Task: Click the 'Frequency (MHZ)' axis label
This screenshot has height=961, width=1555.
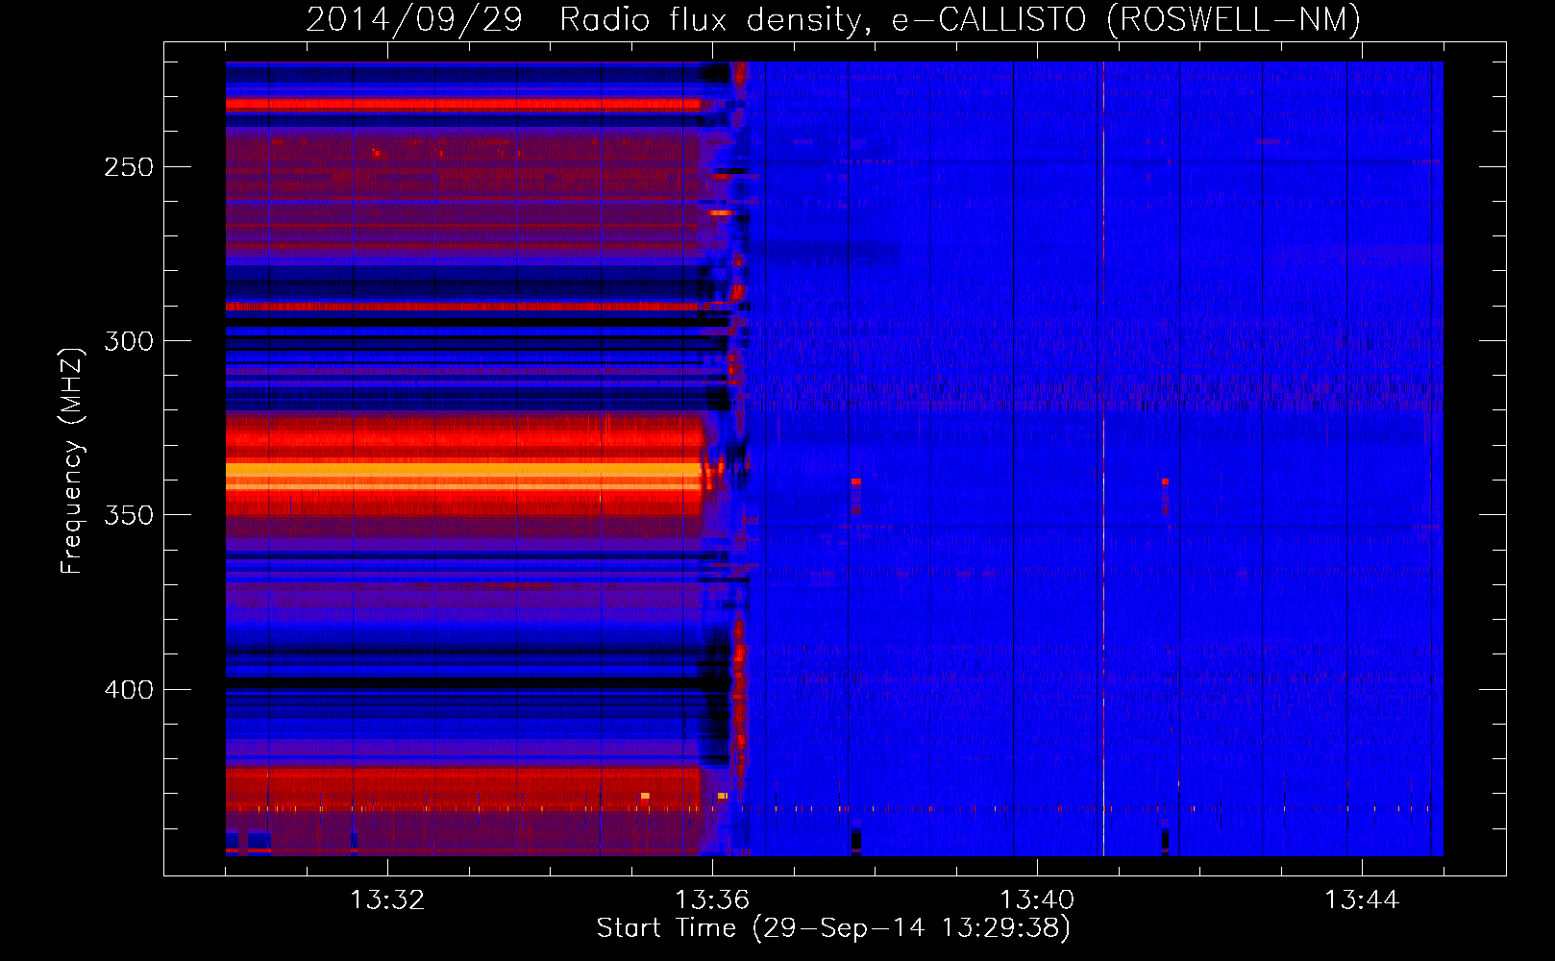Action: pos(72,460)
